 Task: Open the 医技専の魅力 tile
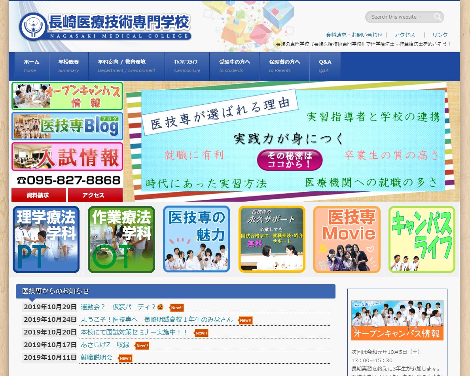pyautogui.click(x=196, y=239)
